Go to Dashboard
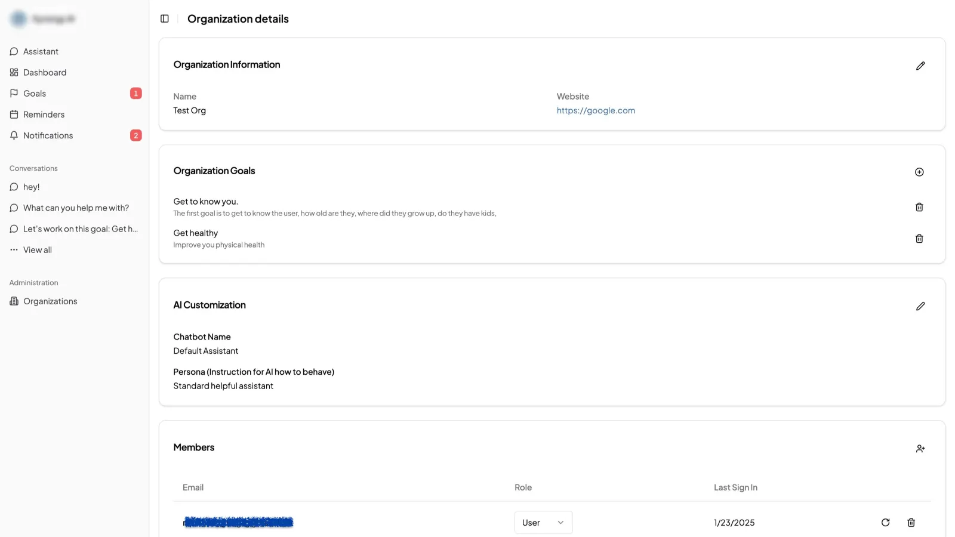Image resolution: width=955 pixels, height=537 pixels. 75,72
